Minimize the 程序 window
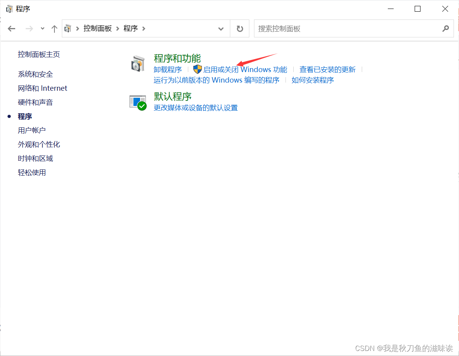Viewport: 459px width, 356px height. coord(391,9)
